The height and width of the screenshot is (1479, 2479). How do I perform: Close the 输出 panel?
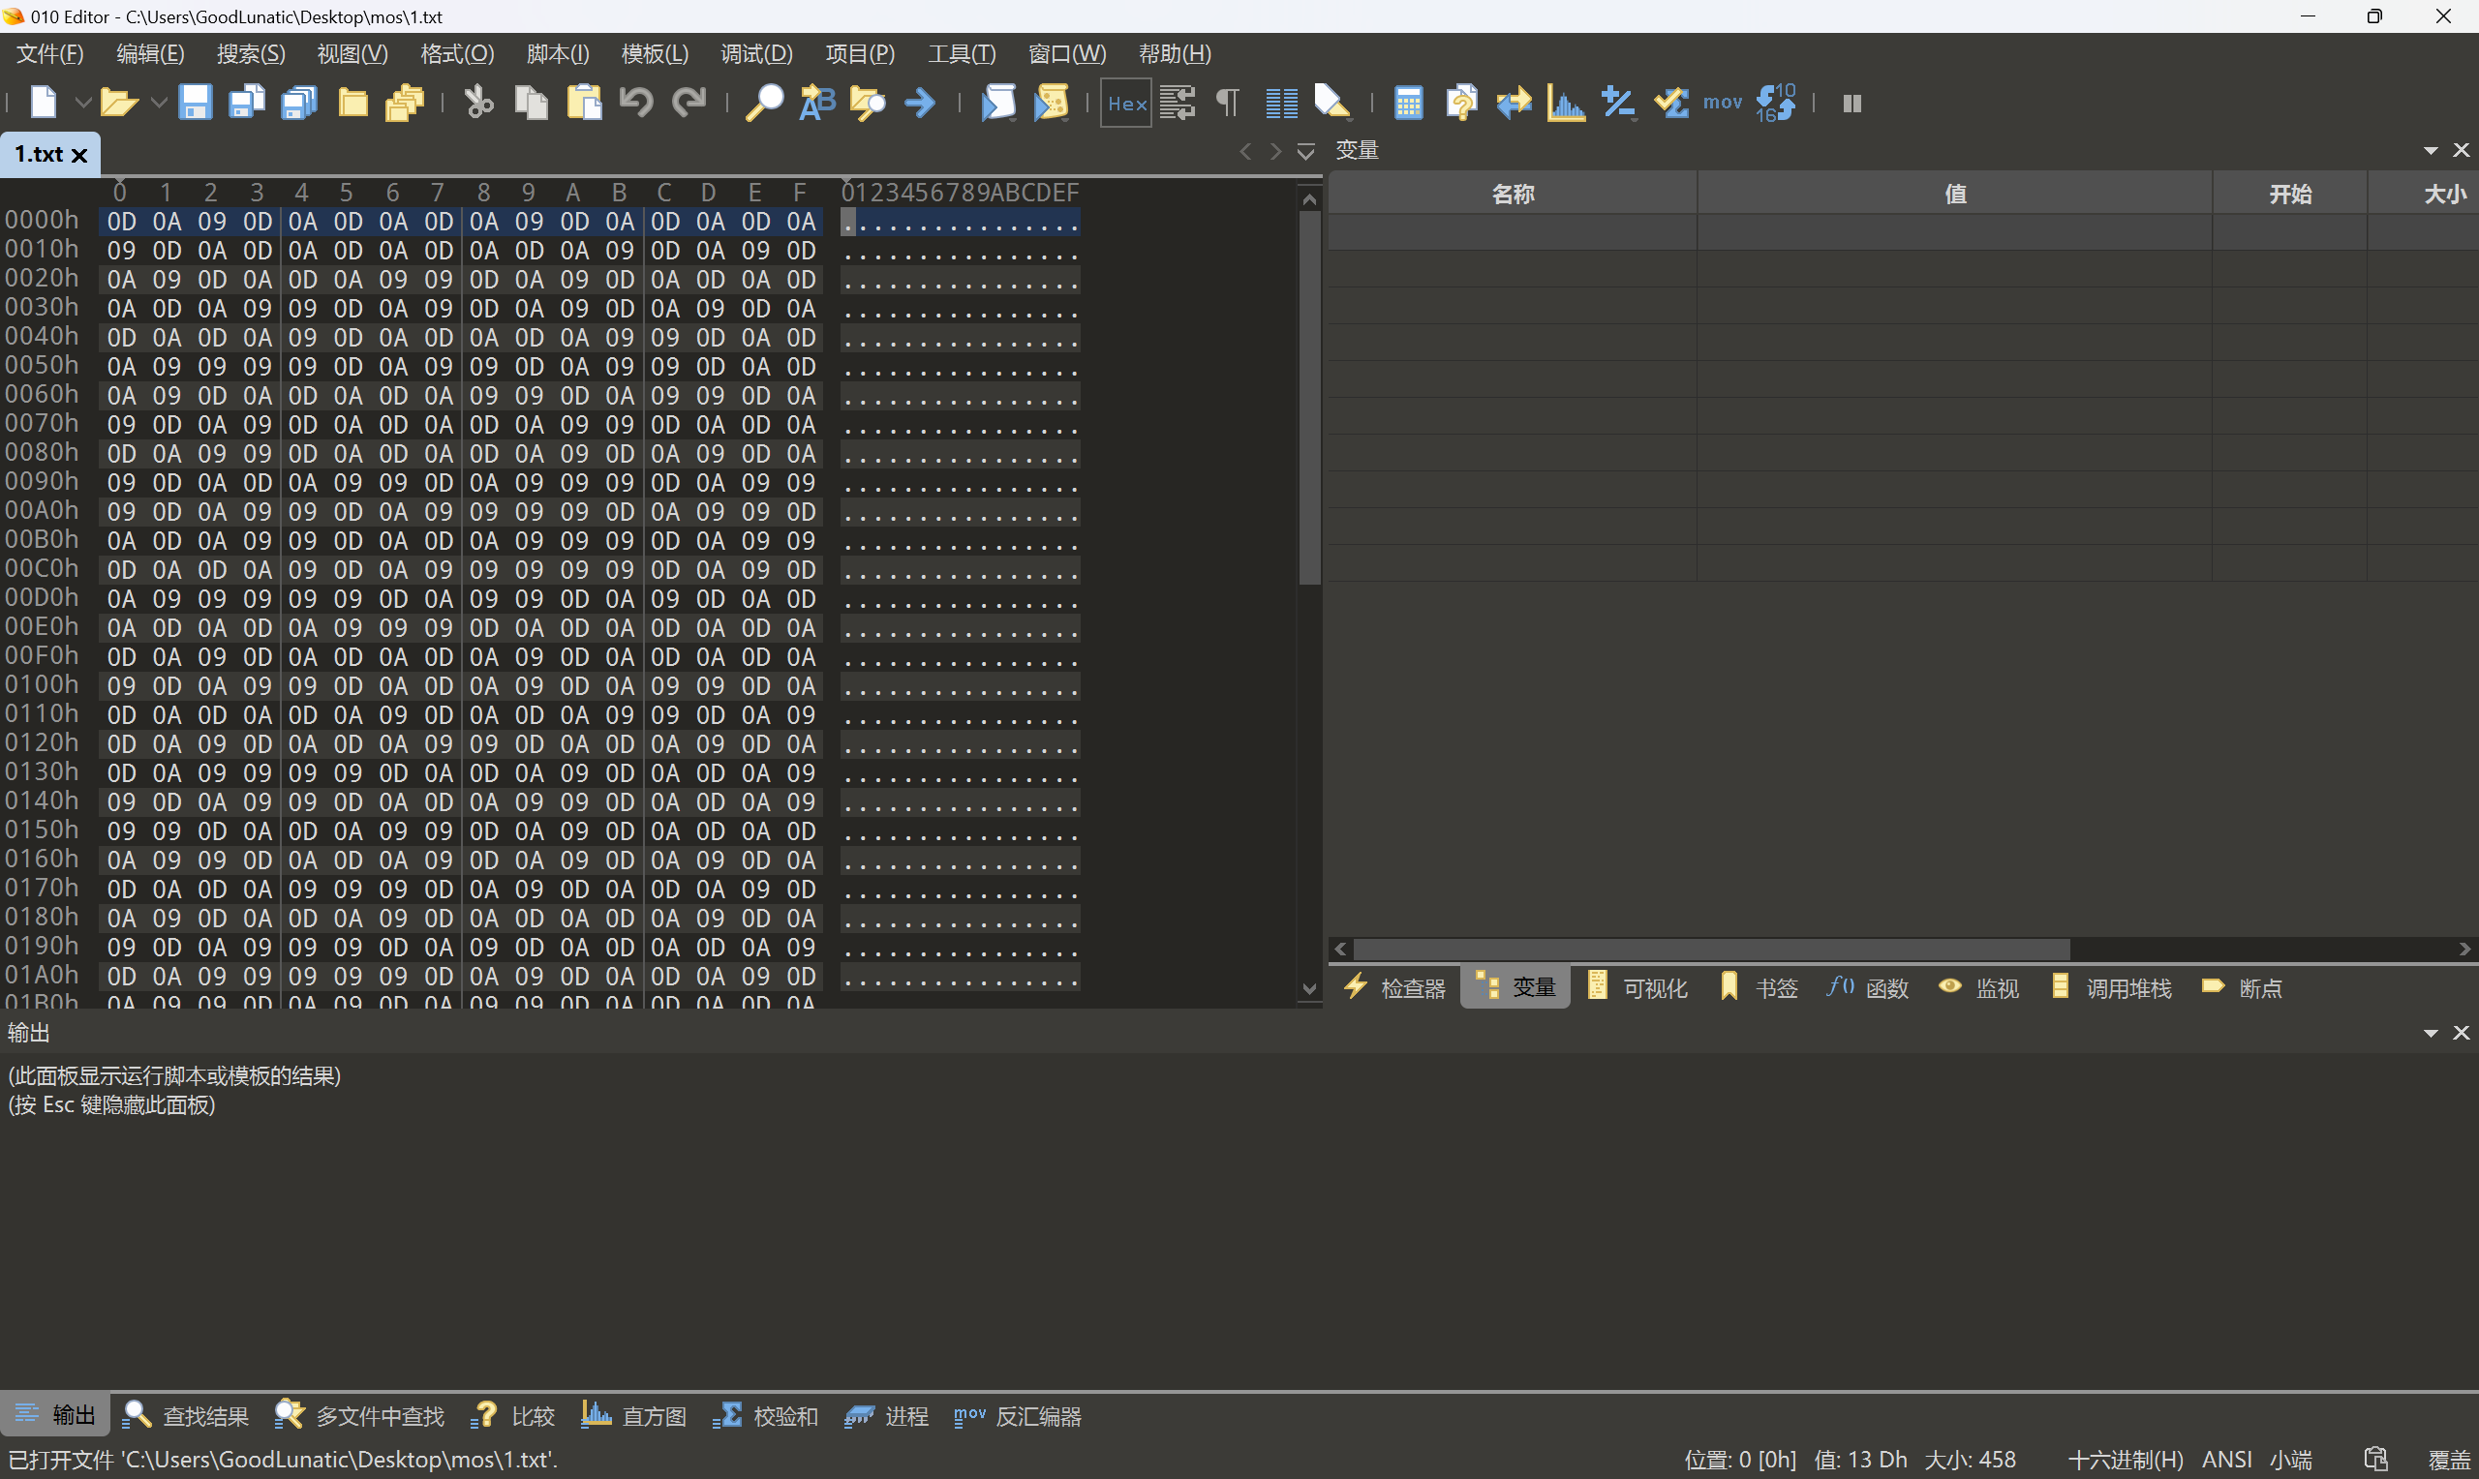point(2461,1034)
